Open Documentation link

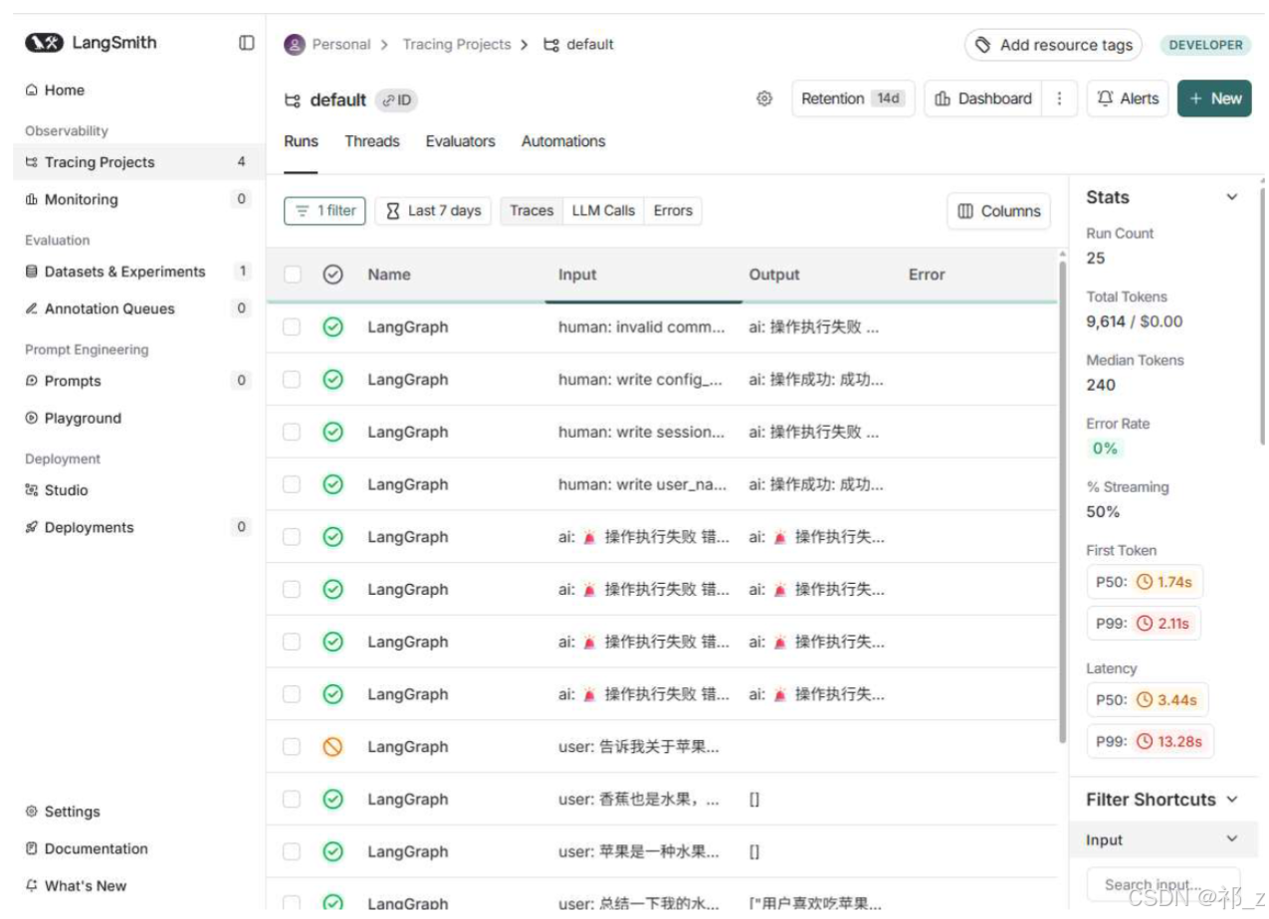87,848
